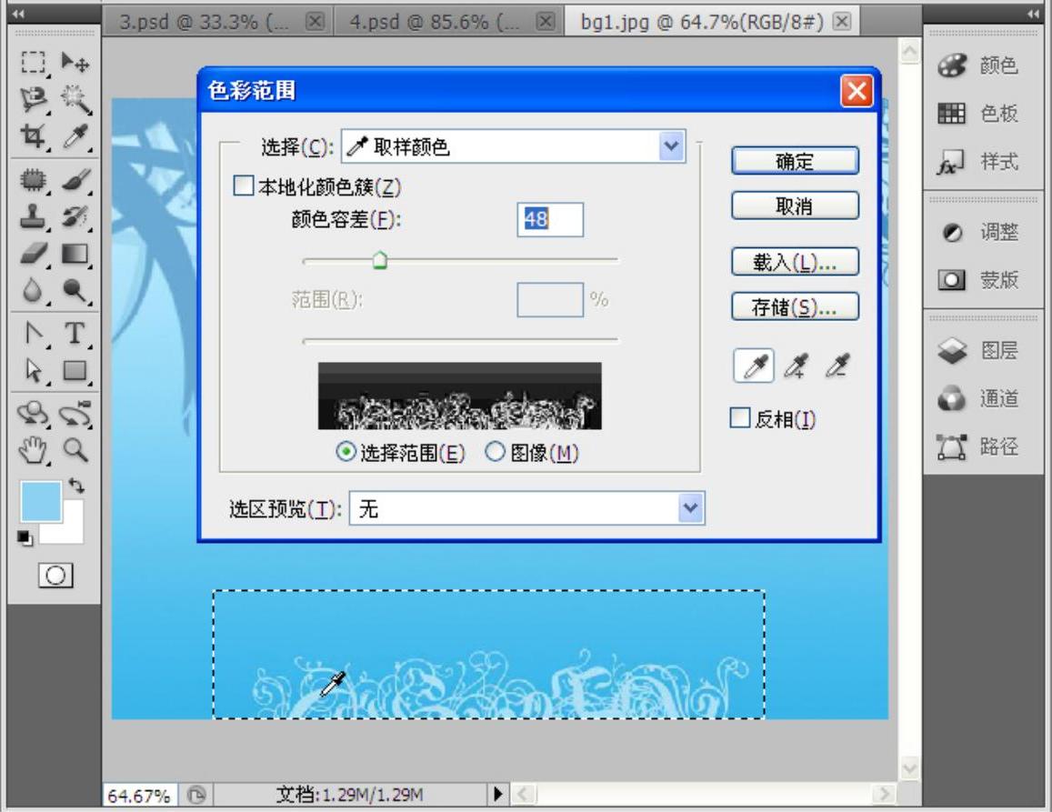Viewport: 1052px width, 812px height.
Task: Open the Channels (通道) panel
Action: point(980,398)
